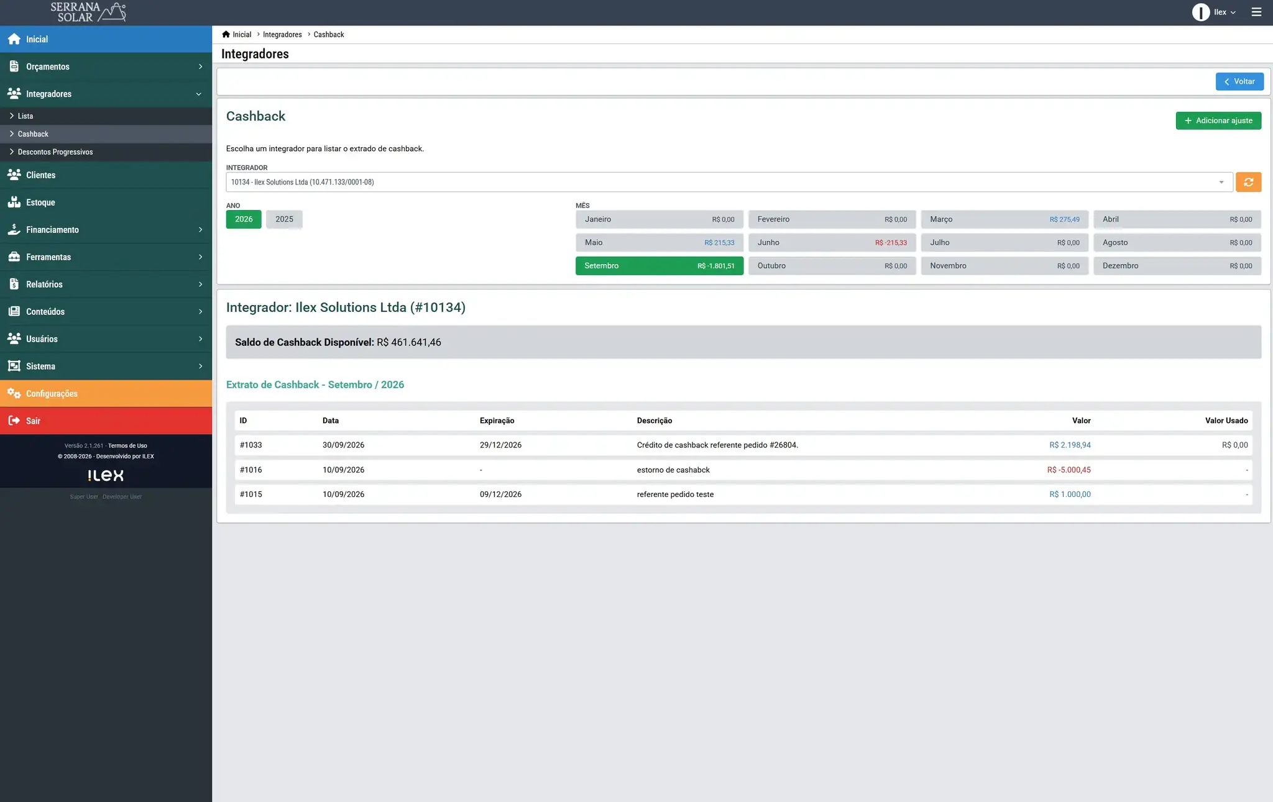The width and height of the screenshot is (1273, 802).
Task: Expand the Financiamento submenu chevron
Action: pyautogui.click(x=200, y=229)
